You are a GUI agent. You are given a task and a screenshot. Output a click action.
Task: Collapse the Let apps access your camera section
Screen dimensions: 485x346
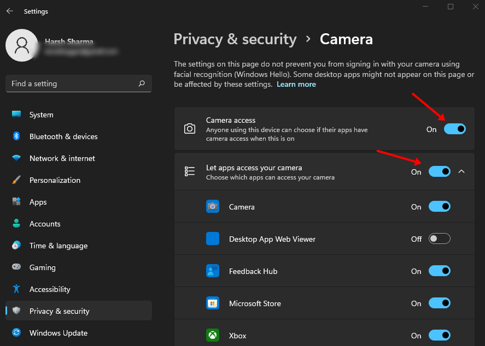(x=462, y=171)
